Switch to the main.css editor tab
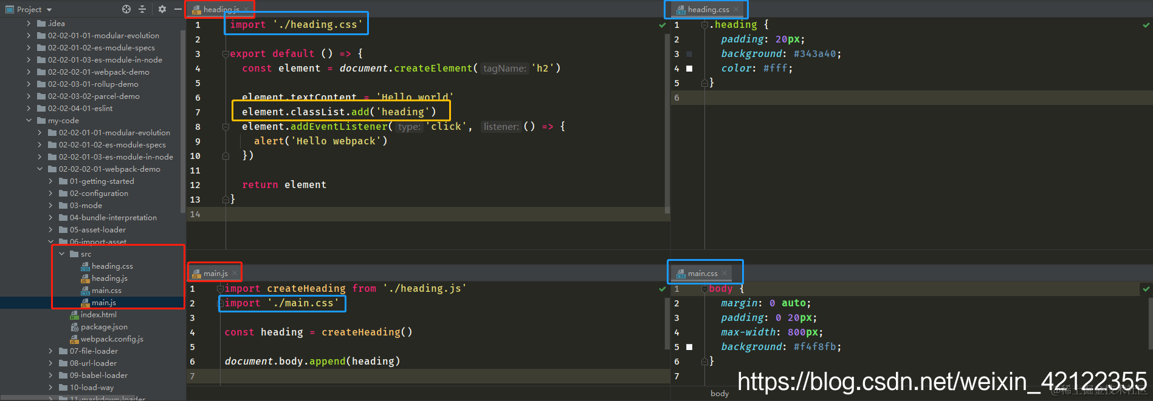This screenshot has height=401, width=1153. (702, 273)
